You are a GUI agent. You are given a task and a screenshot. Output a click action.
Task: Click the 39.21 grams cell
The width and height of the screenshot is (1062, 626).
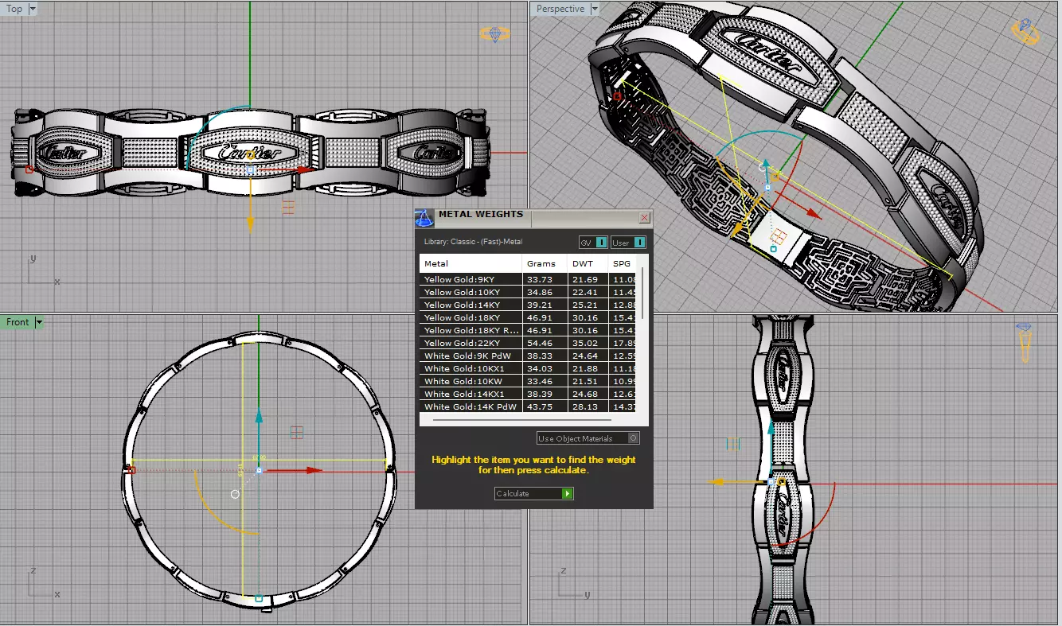click(545, 305)
